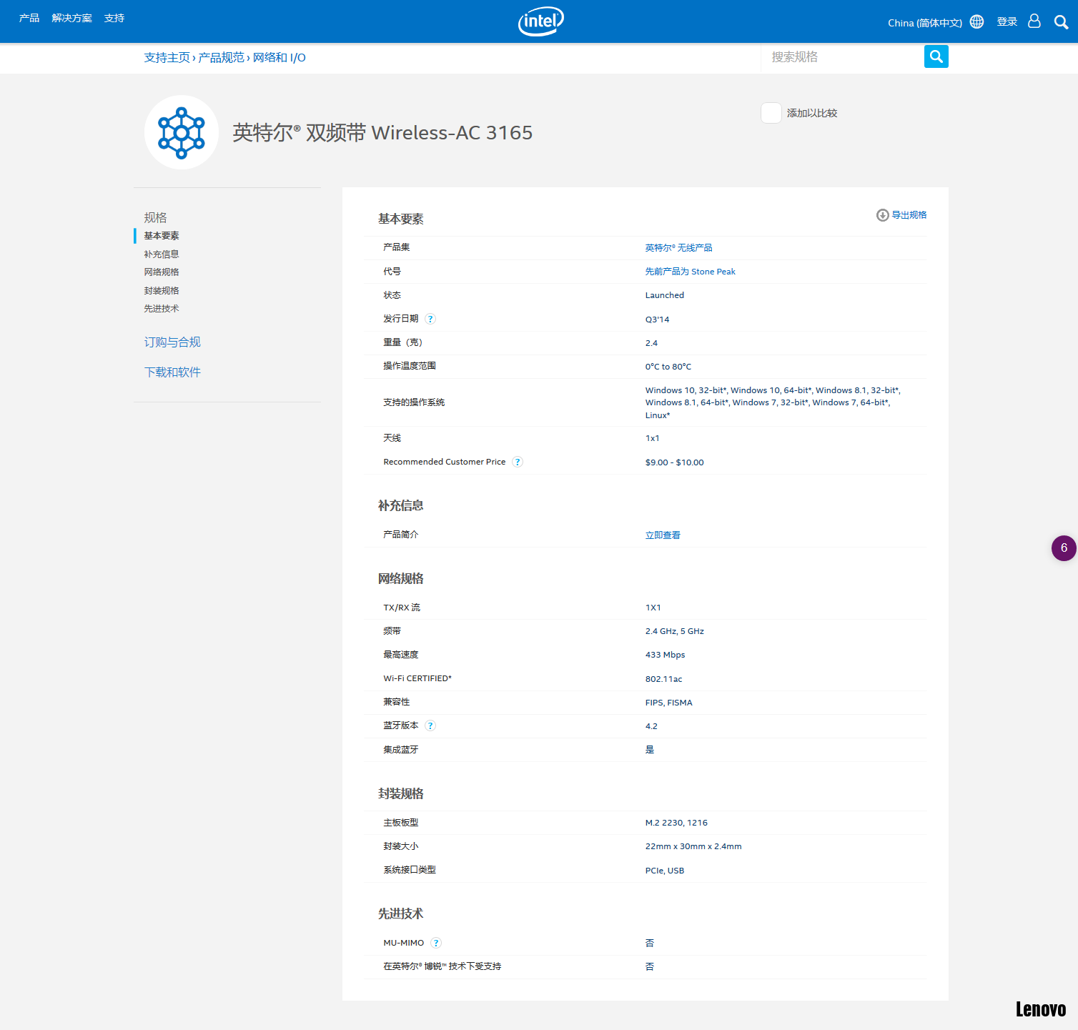1078x1030 pixels.
Task: Click the 基本要素 section heading
Action: 400,219
